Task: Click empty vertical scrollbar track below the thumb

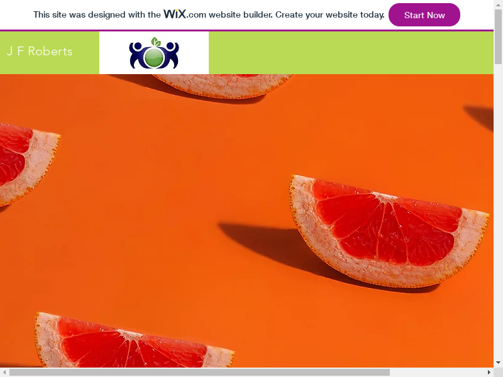Action: (x=498, y=212)
